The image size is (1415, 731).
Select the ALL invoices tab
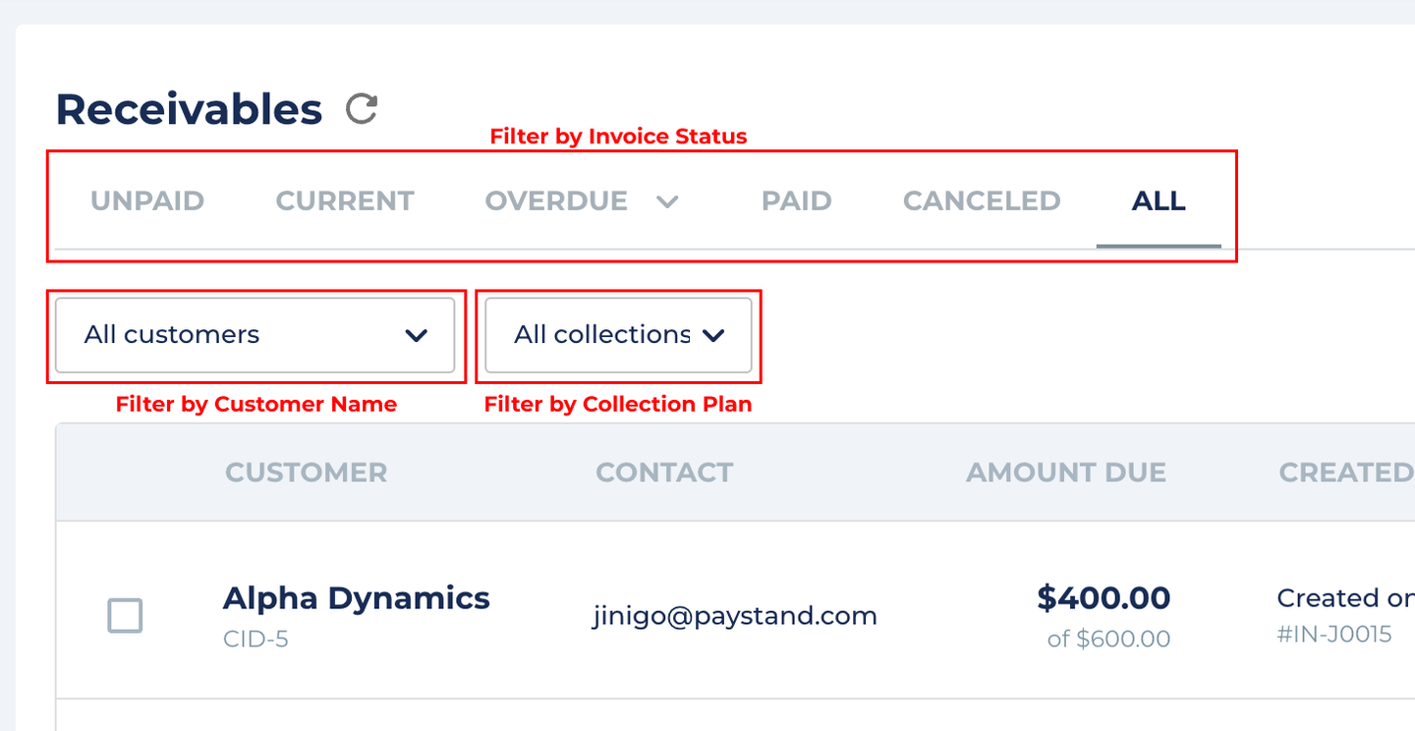(1159, 201)
